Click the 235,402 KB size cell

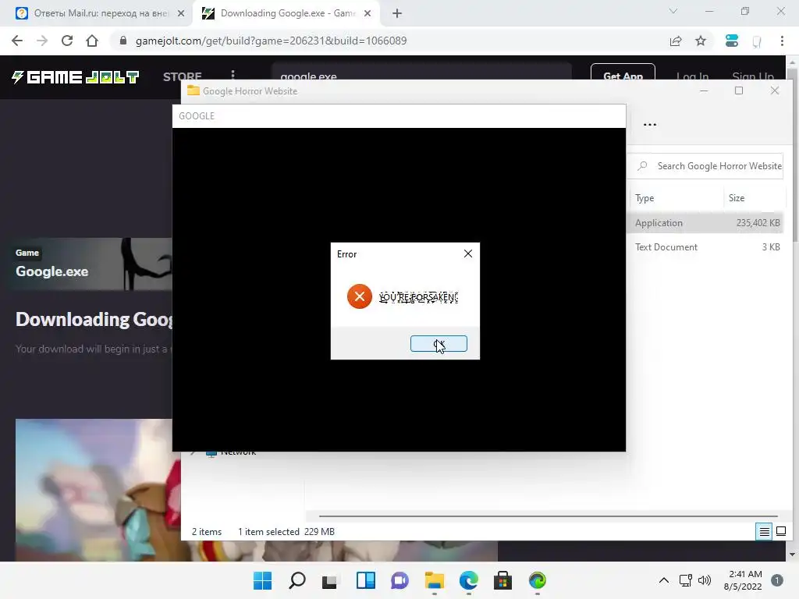click(758, 222)
